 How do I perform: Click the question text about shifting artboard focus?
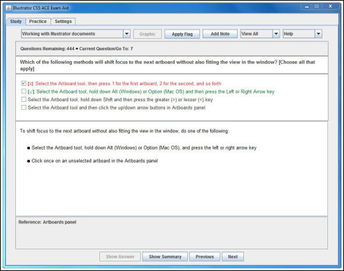point(168,66)
